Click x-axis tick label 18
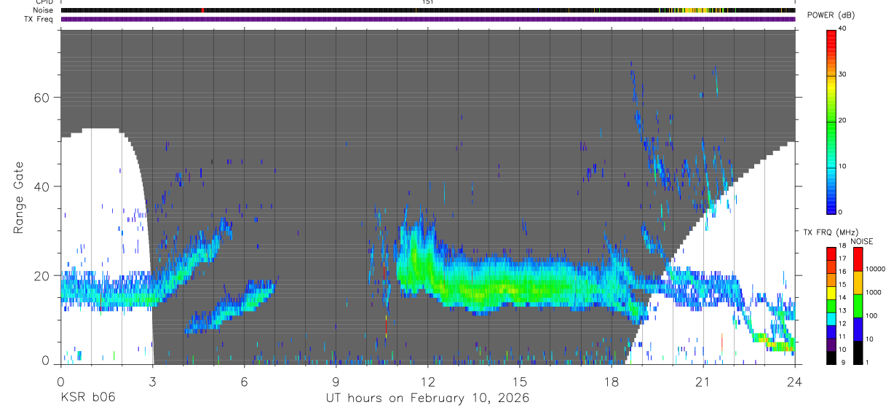This screenshot has width=894, height=413. (x=612, y=381)
